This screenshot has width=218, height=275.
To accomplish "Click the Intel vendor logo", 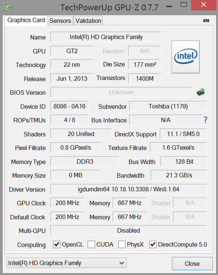I will click(x=186, y=57).
